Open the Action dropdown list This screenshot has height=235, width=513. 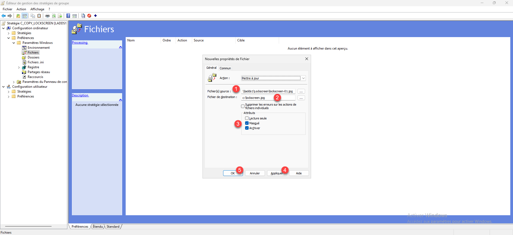tap(303, 78)
